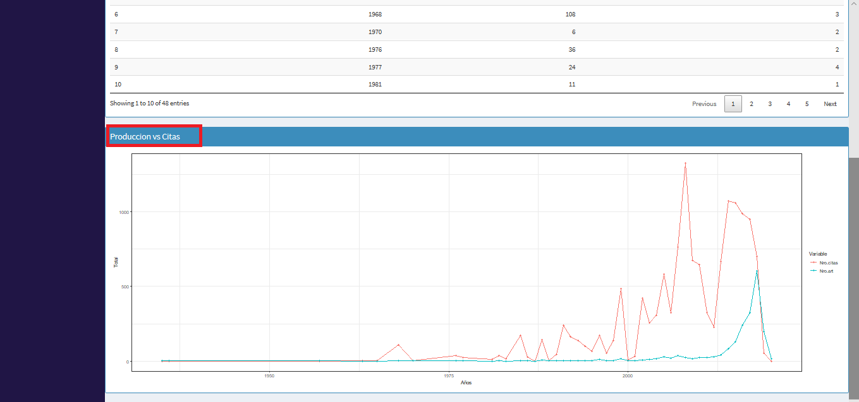Screen dimensions: 859x402
Task: Click the Nro.art cyan legend marker
Action: [813, 271]
